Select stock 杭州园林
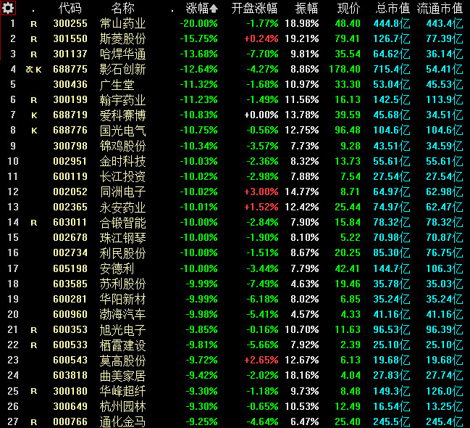This screenshot has width=470, height=428. click(x=122, y=406)
